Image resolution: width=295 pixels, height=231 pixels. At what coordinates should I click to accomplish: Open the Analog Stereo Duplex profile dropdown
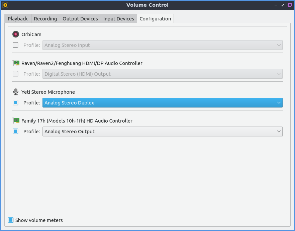(162, 103)
